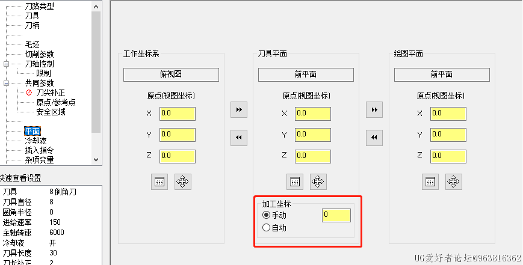Click the origin pick icon under 刀具平面
This screenshot has width=523, height=265.
pyautogui.click(x=318, y=182)
